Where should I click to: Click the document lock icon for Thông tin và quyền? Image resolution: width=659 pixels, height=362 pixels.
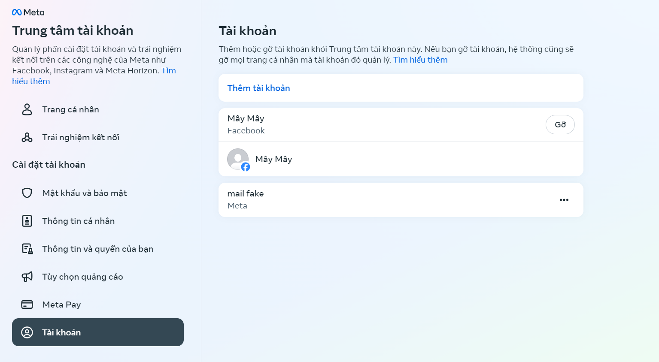point(27,249)
